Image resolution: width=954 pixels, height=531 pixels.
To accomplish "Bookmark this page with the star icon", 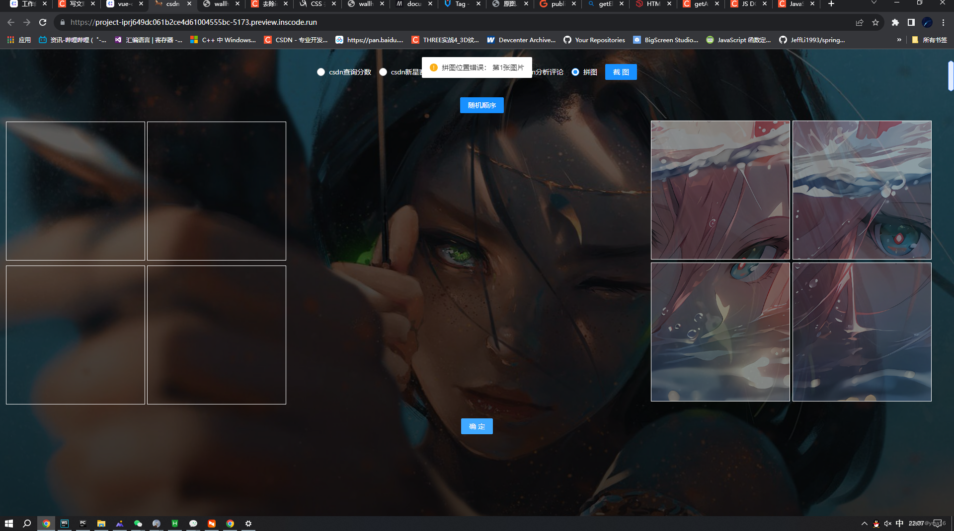I will [875, 22].
